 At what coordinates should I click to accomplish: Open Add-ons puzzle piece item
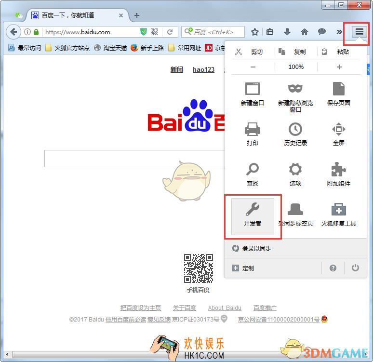tap(338, 174)
